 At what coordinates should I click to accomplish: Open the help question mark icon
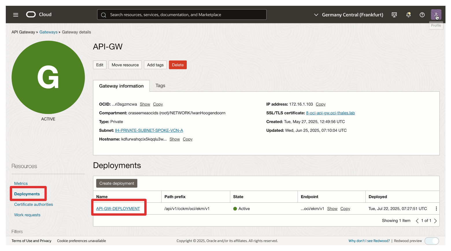click(x=422, y=15)
